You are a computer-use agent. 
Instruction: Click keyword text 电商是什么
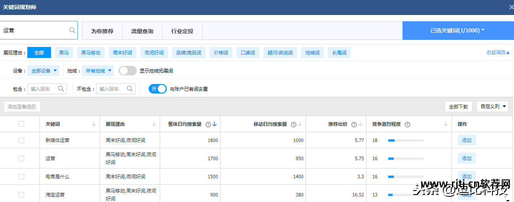click(x=57, y=176)
